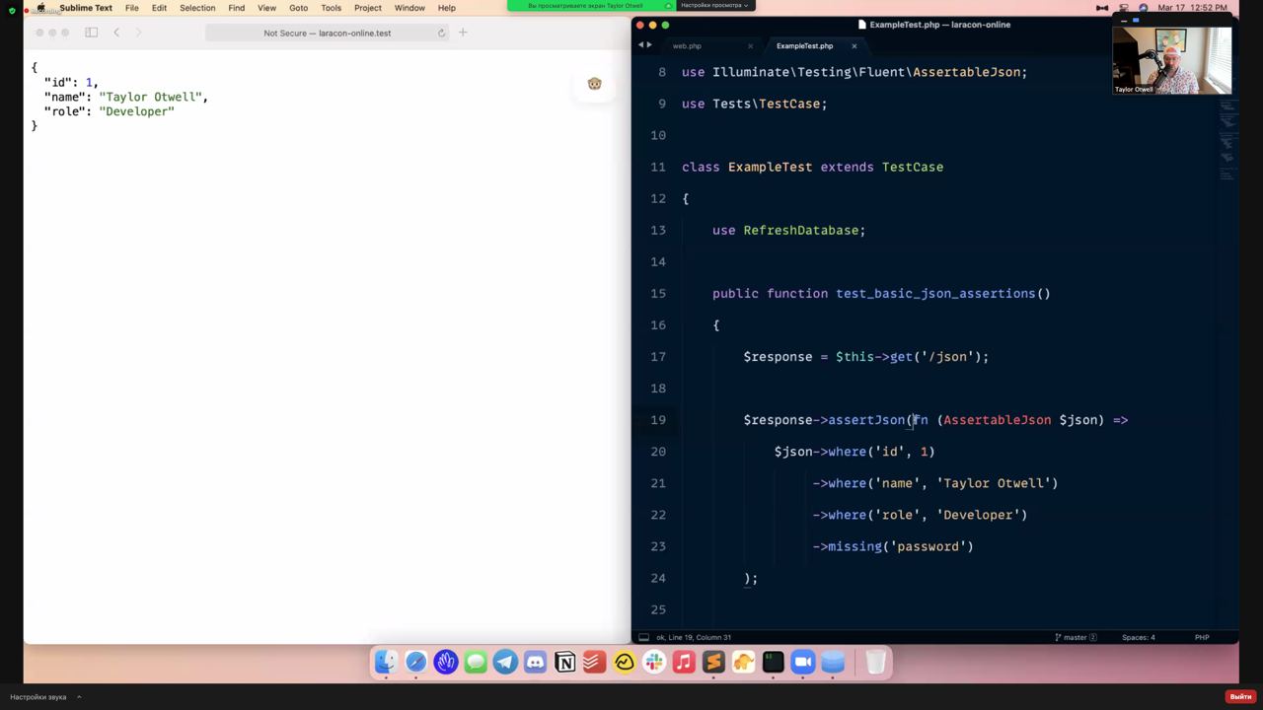Open the Project menu

tap(367, 8)
